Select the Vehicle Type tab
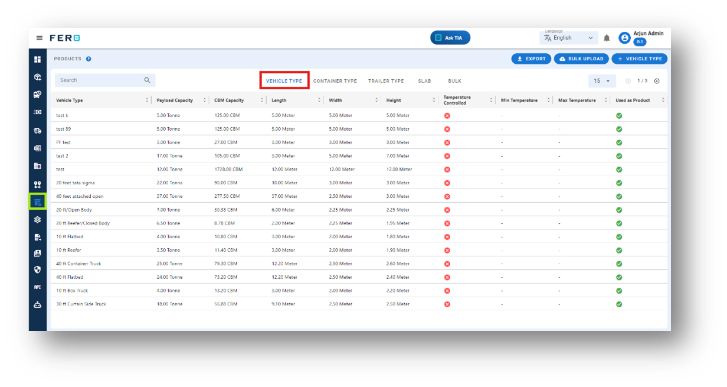Image resolution: width=727 pixels, height=387 pixels. click(x=284, y=81)
